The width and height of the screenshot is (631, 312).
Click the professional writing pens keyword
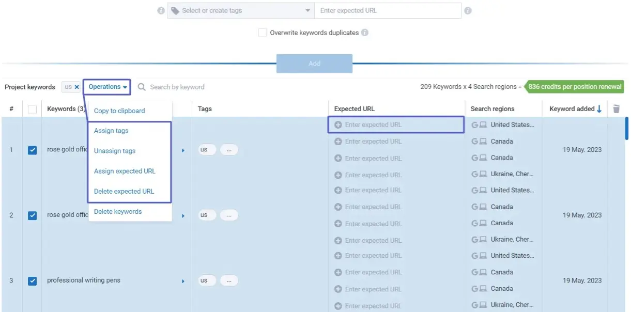click(84, 280)
